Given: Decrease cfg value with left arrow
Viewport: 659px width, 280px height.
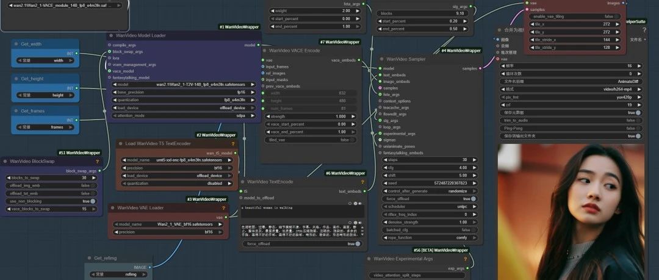Looking at the screenshot, I should pos(386,168).
